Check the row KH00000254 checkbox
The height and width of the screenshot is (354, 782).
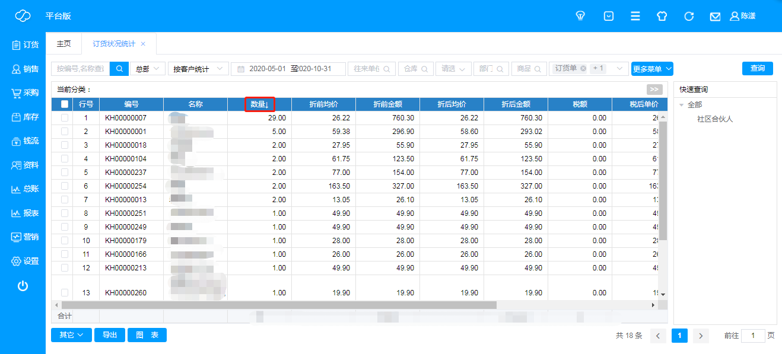pos(65,186)
